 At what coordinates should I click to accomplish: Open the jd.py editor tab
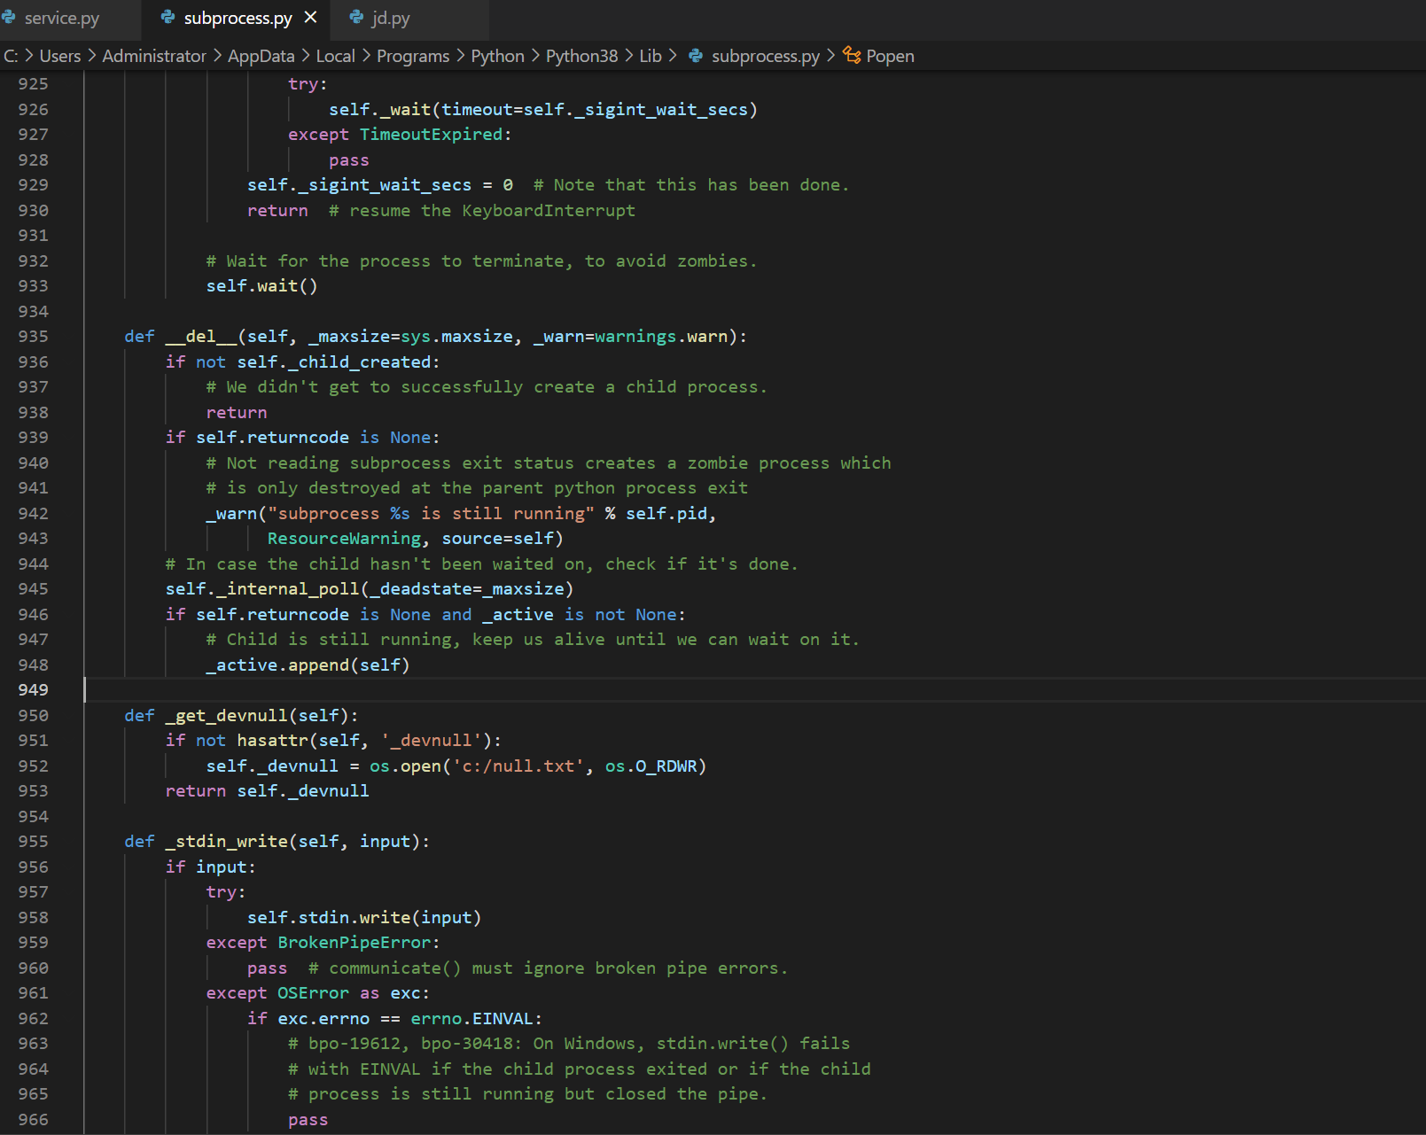391,18
